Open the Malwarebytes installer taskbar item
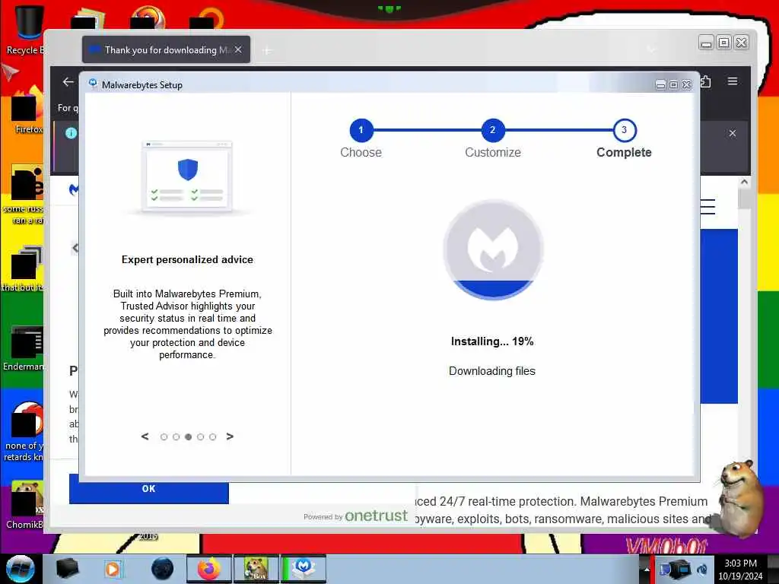The height and width of the screenshot is (584, 779). (x=304, y=569)
